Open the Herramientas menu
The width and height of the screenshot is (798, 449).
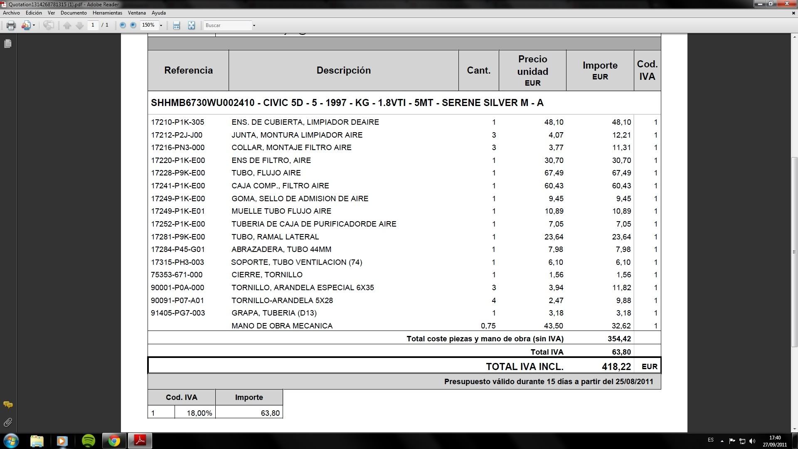click(x=107, y=13)
